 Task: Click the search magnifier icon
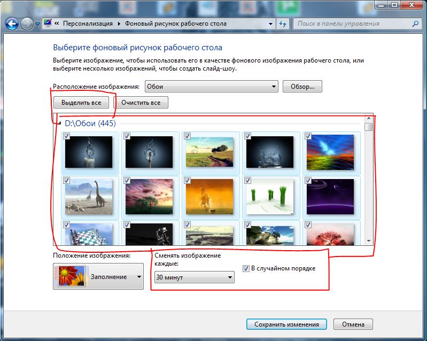click(x=415, y=24)
